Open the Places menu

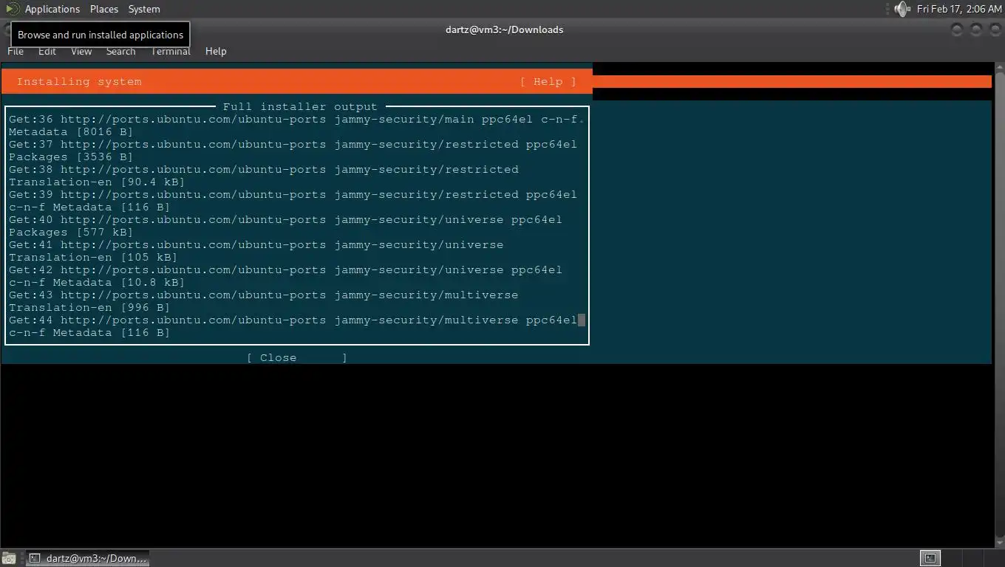(104, 9)
